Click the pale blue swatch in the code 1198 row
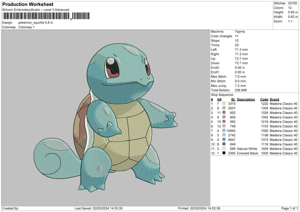 224,135
